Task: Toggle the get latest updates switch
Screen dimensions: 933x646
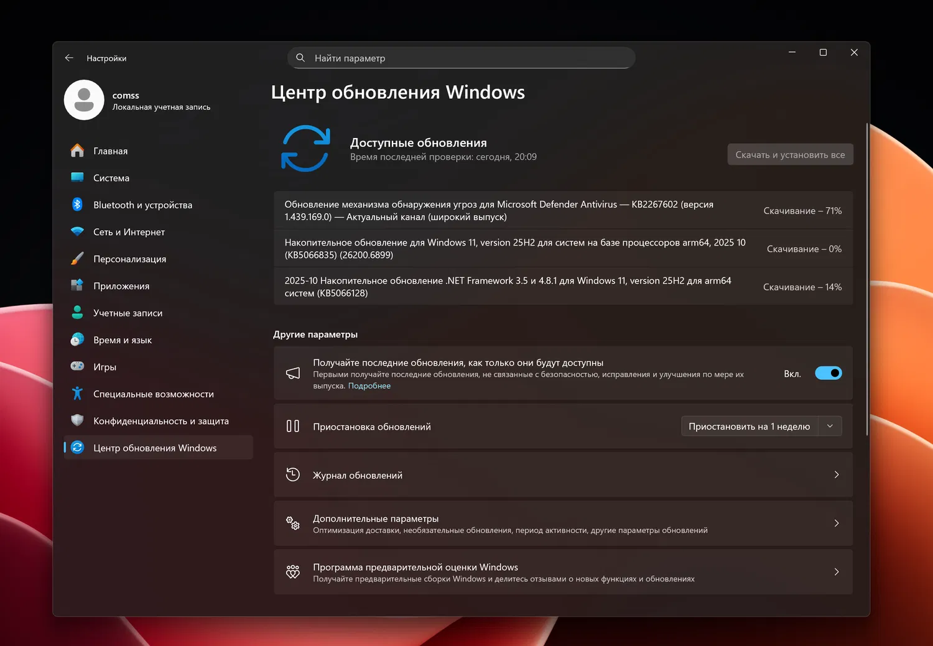Action: (x=829, y=373)
